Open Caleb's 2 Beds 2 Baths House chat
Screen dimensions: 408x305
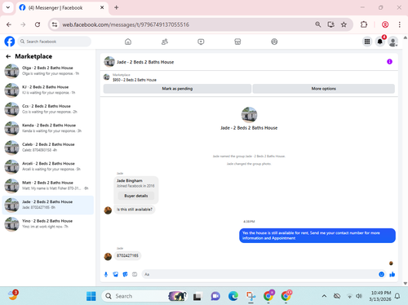48,147
